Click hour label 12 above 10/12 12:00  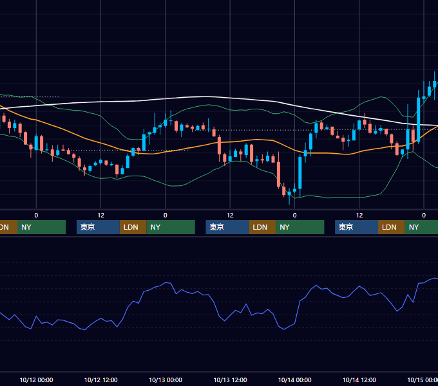(101, 216)
